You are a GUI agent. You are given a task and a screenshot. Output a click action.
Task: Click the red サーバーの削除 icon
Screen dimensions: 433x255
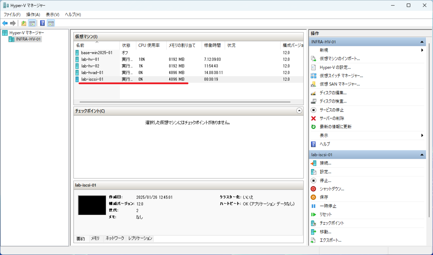[x=312, y=118]
